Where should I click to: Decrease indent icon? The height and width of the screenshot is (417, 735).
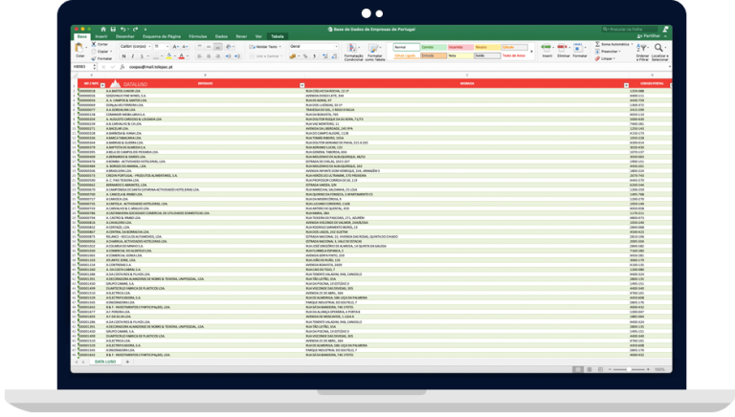[229, 56]
